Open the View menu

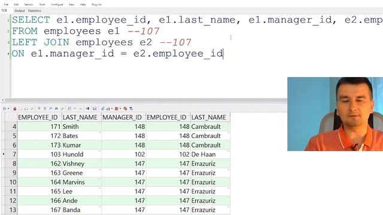71,4
